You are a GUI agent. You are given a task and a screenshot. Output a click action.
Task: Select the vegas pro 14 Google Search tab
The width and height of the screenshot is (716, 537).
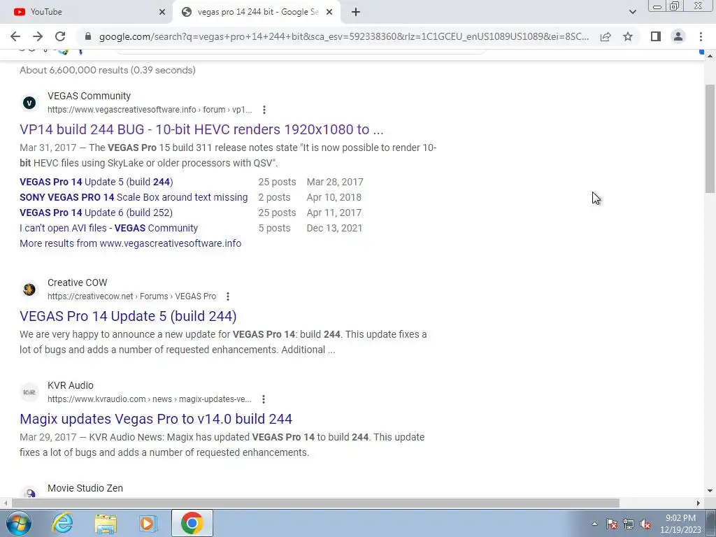257,12
